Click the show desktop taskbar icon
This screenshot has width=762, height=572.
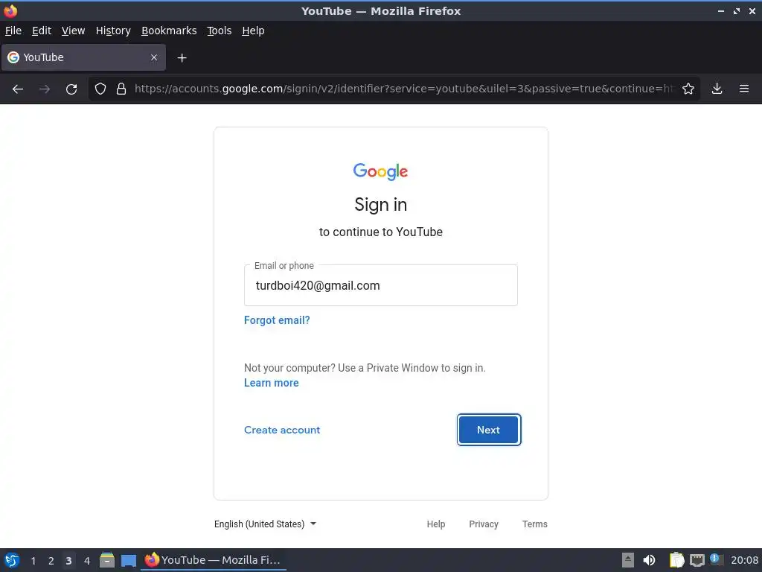click(128, 561)
